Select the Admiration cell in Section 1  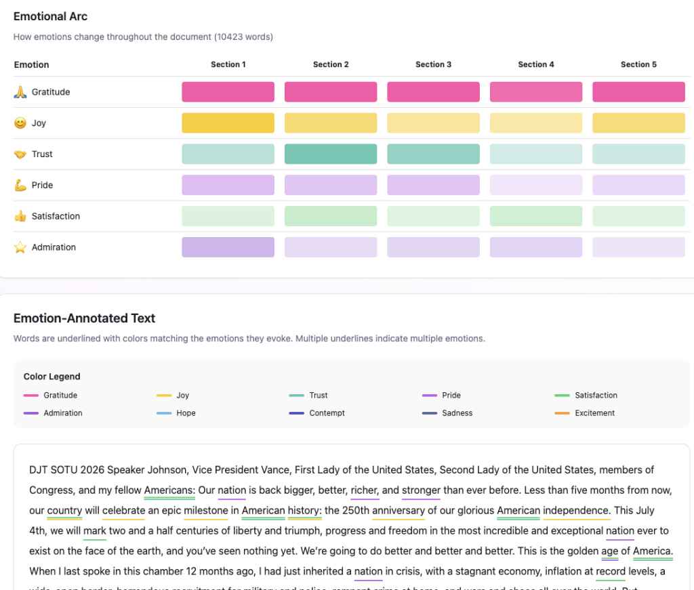pos(228,247)
